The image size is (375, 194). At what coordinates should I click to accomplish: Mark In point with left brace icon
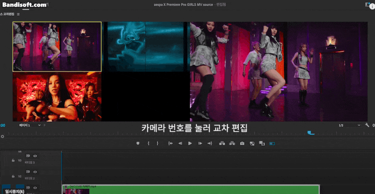[x=148, y=143]
